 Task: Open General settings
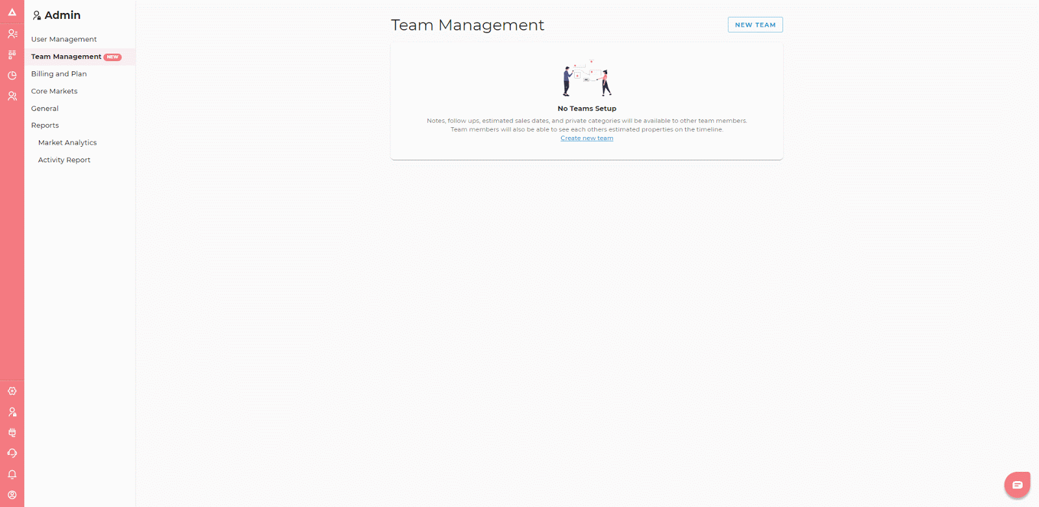45,108
